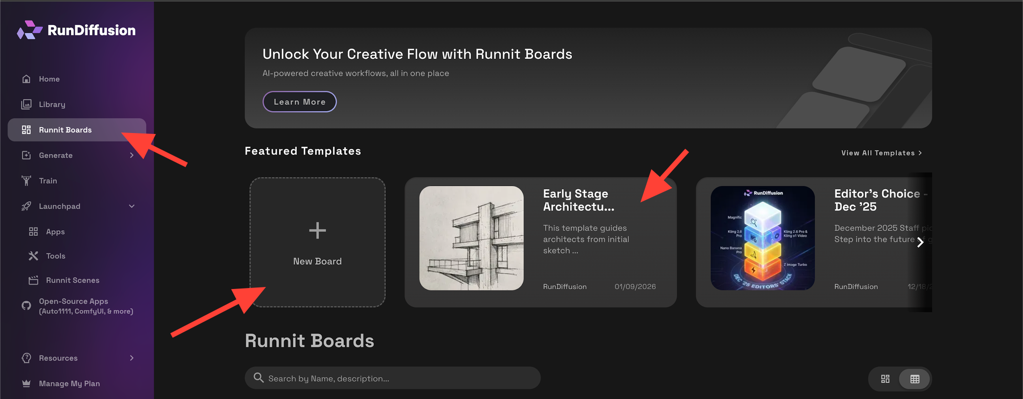The height and width of the screenshot is (399, 1023).
Task: Click the Featured Templates heading
Action: pos(303,151)
